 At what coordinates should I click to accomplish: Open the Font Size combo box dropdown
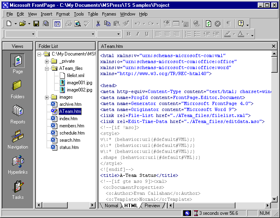pos(118,34)
